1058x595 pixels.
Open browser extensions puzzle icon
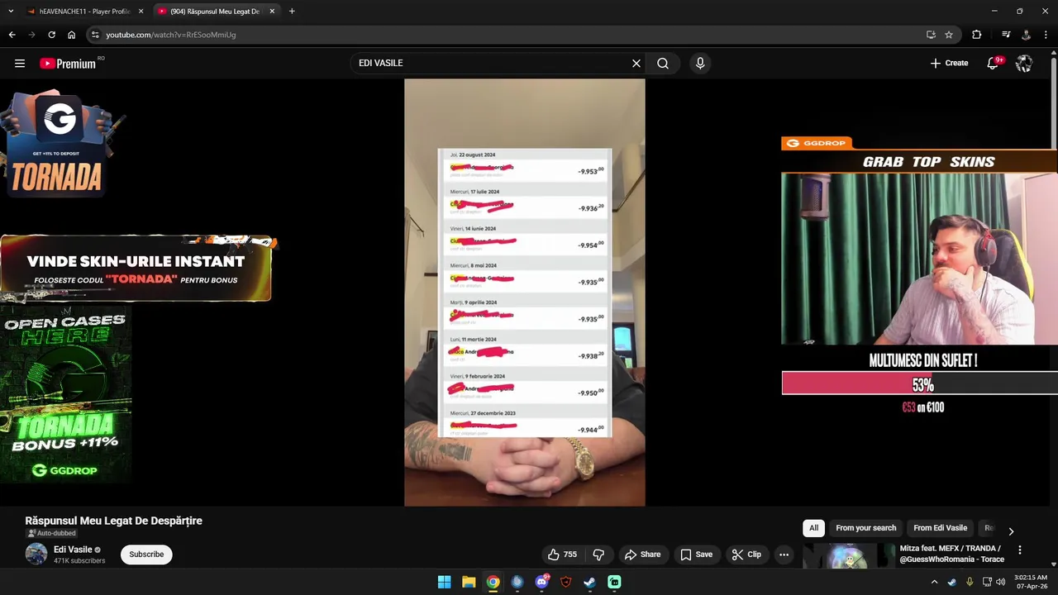click(x=976, y=35)
